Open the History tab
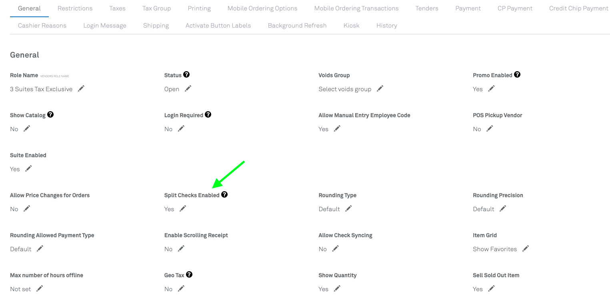Viewport: 610px width, 296px height. click(386, 26)
